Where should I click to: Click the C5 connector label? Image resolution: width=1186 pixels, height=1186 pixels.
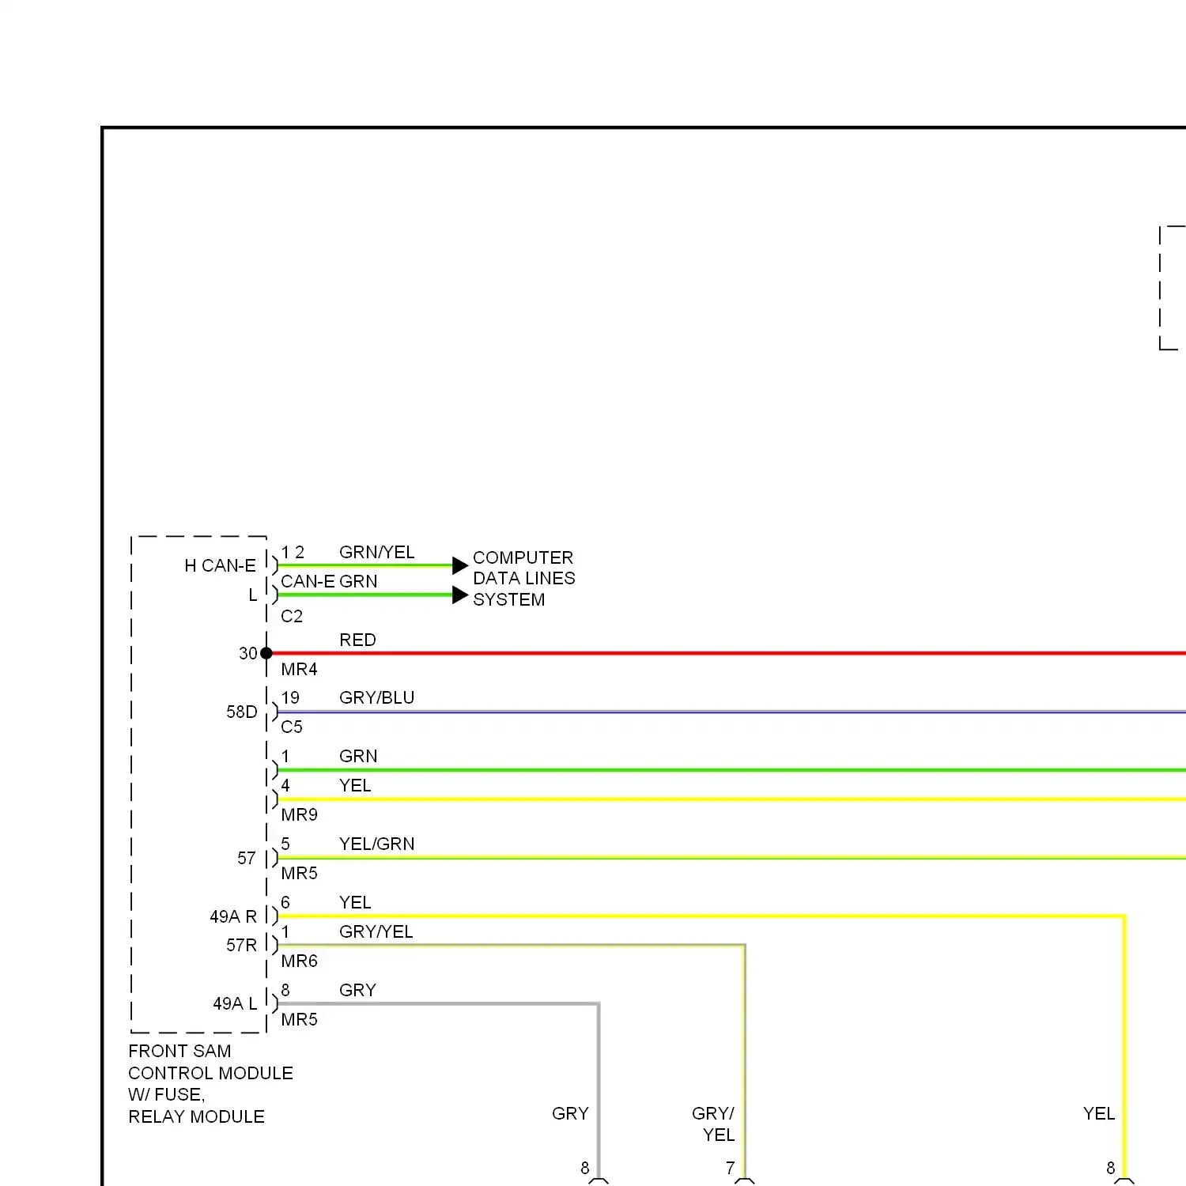click(292, 727)
